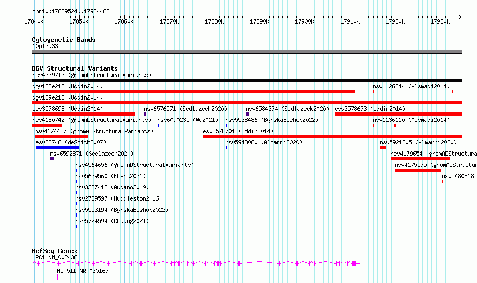Image resolution: width=477 pixels, height=283 pixels.
Task: Open nsv5948060 (Almarri2020) variant label
Action: click(x=264, y=142)
